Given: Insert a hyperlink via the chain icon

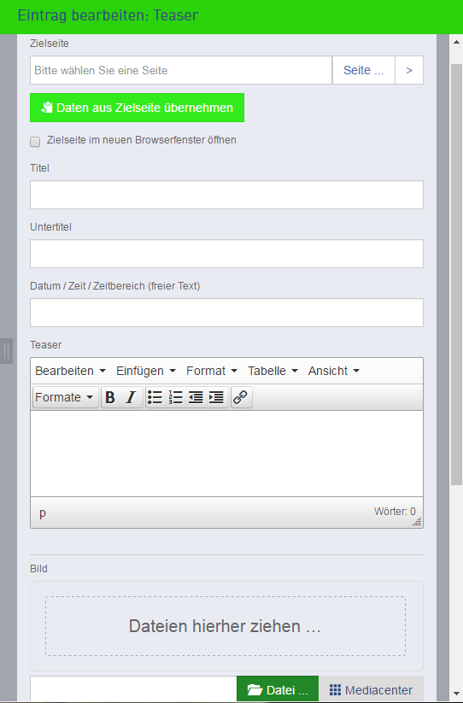Looking at the screenshot, I should tap(241, 397).
